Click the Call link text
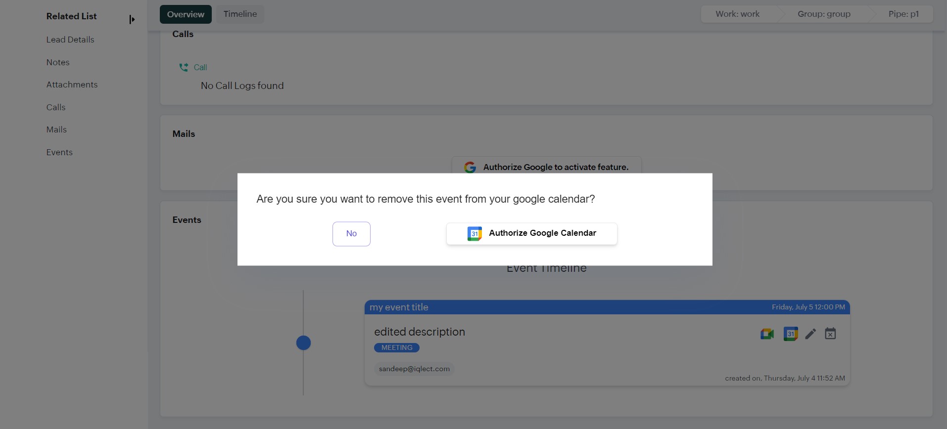The image size is (947, 429). 200,67
